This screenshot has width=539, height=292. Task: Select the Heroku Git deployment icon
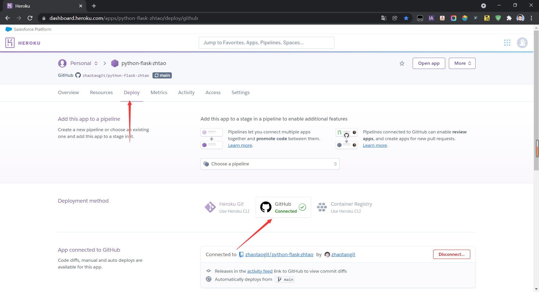[210, 207]
